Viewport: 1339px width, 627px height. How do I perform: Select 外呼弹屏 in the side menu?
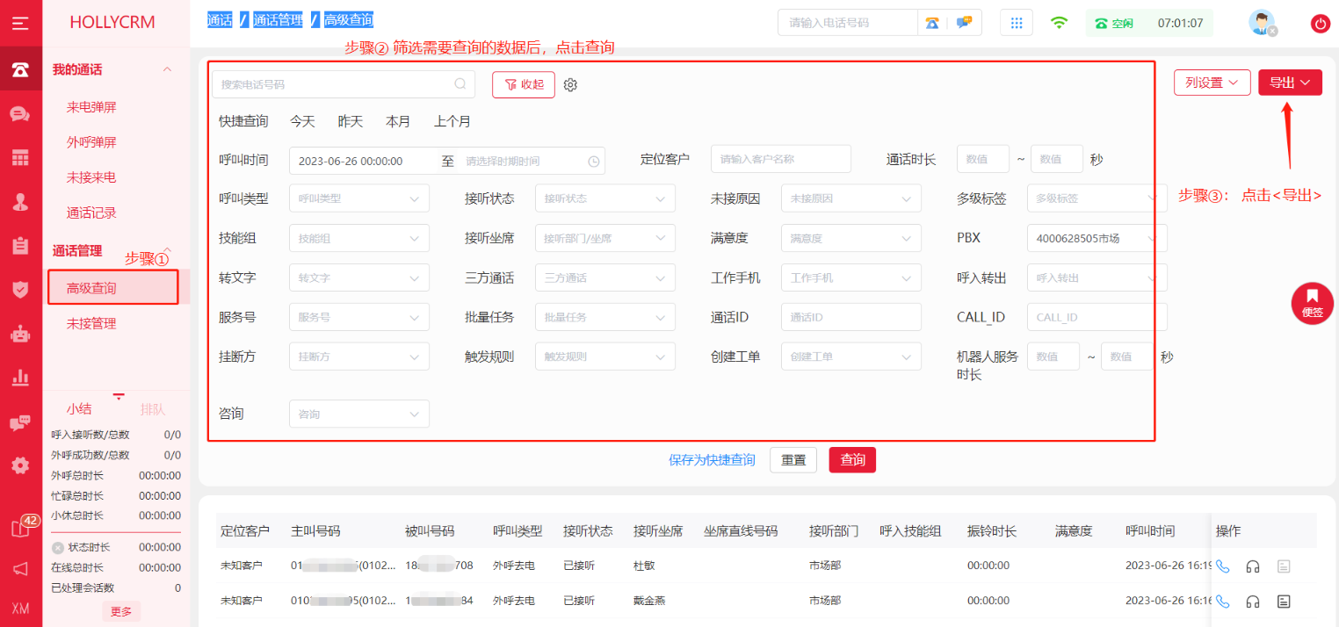coord(91,142)
